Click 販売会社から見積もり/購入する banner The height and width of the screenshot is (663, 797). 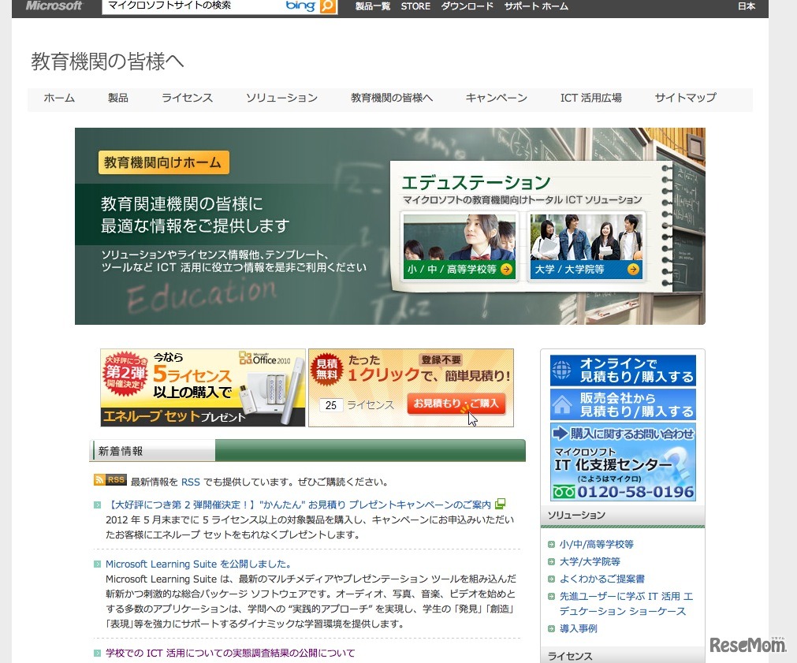(623, 404)
